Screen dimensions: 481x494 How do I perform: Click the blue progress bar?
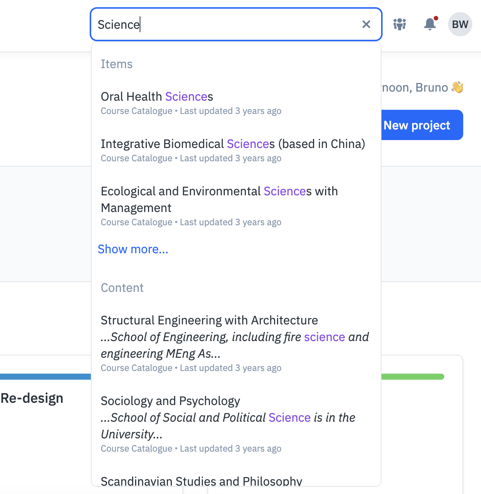click(x=45, y=376)
